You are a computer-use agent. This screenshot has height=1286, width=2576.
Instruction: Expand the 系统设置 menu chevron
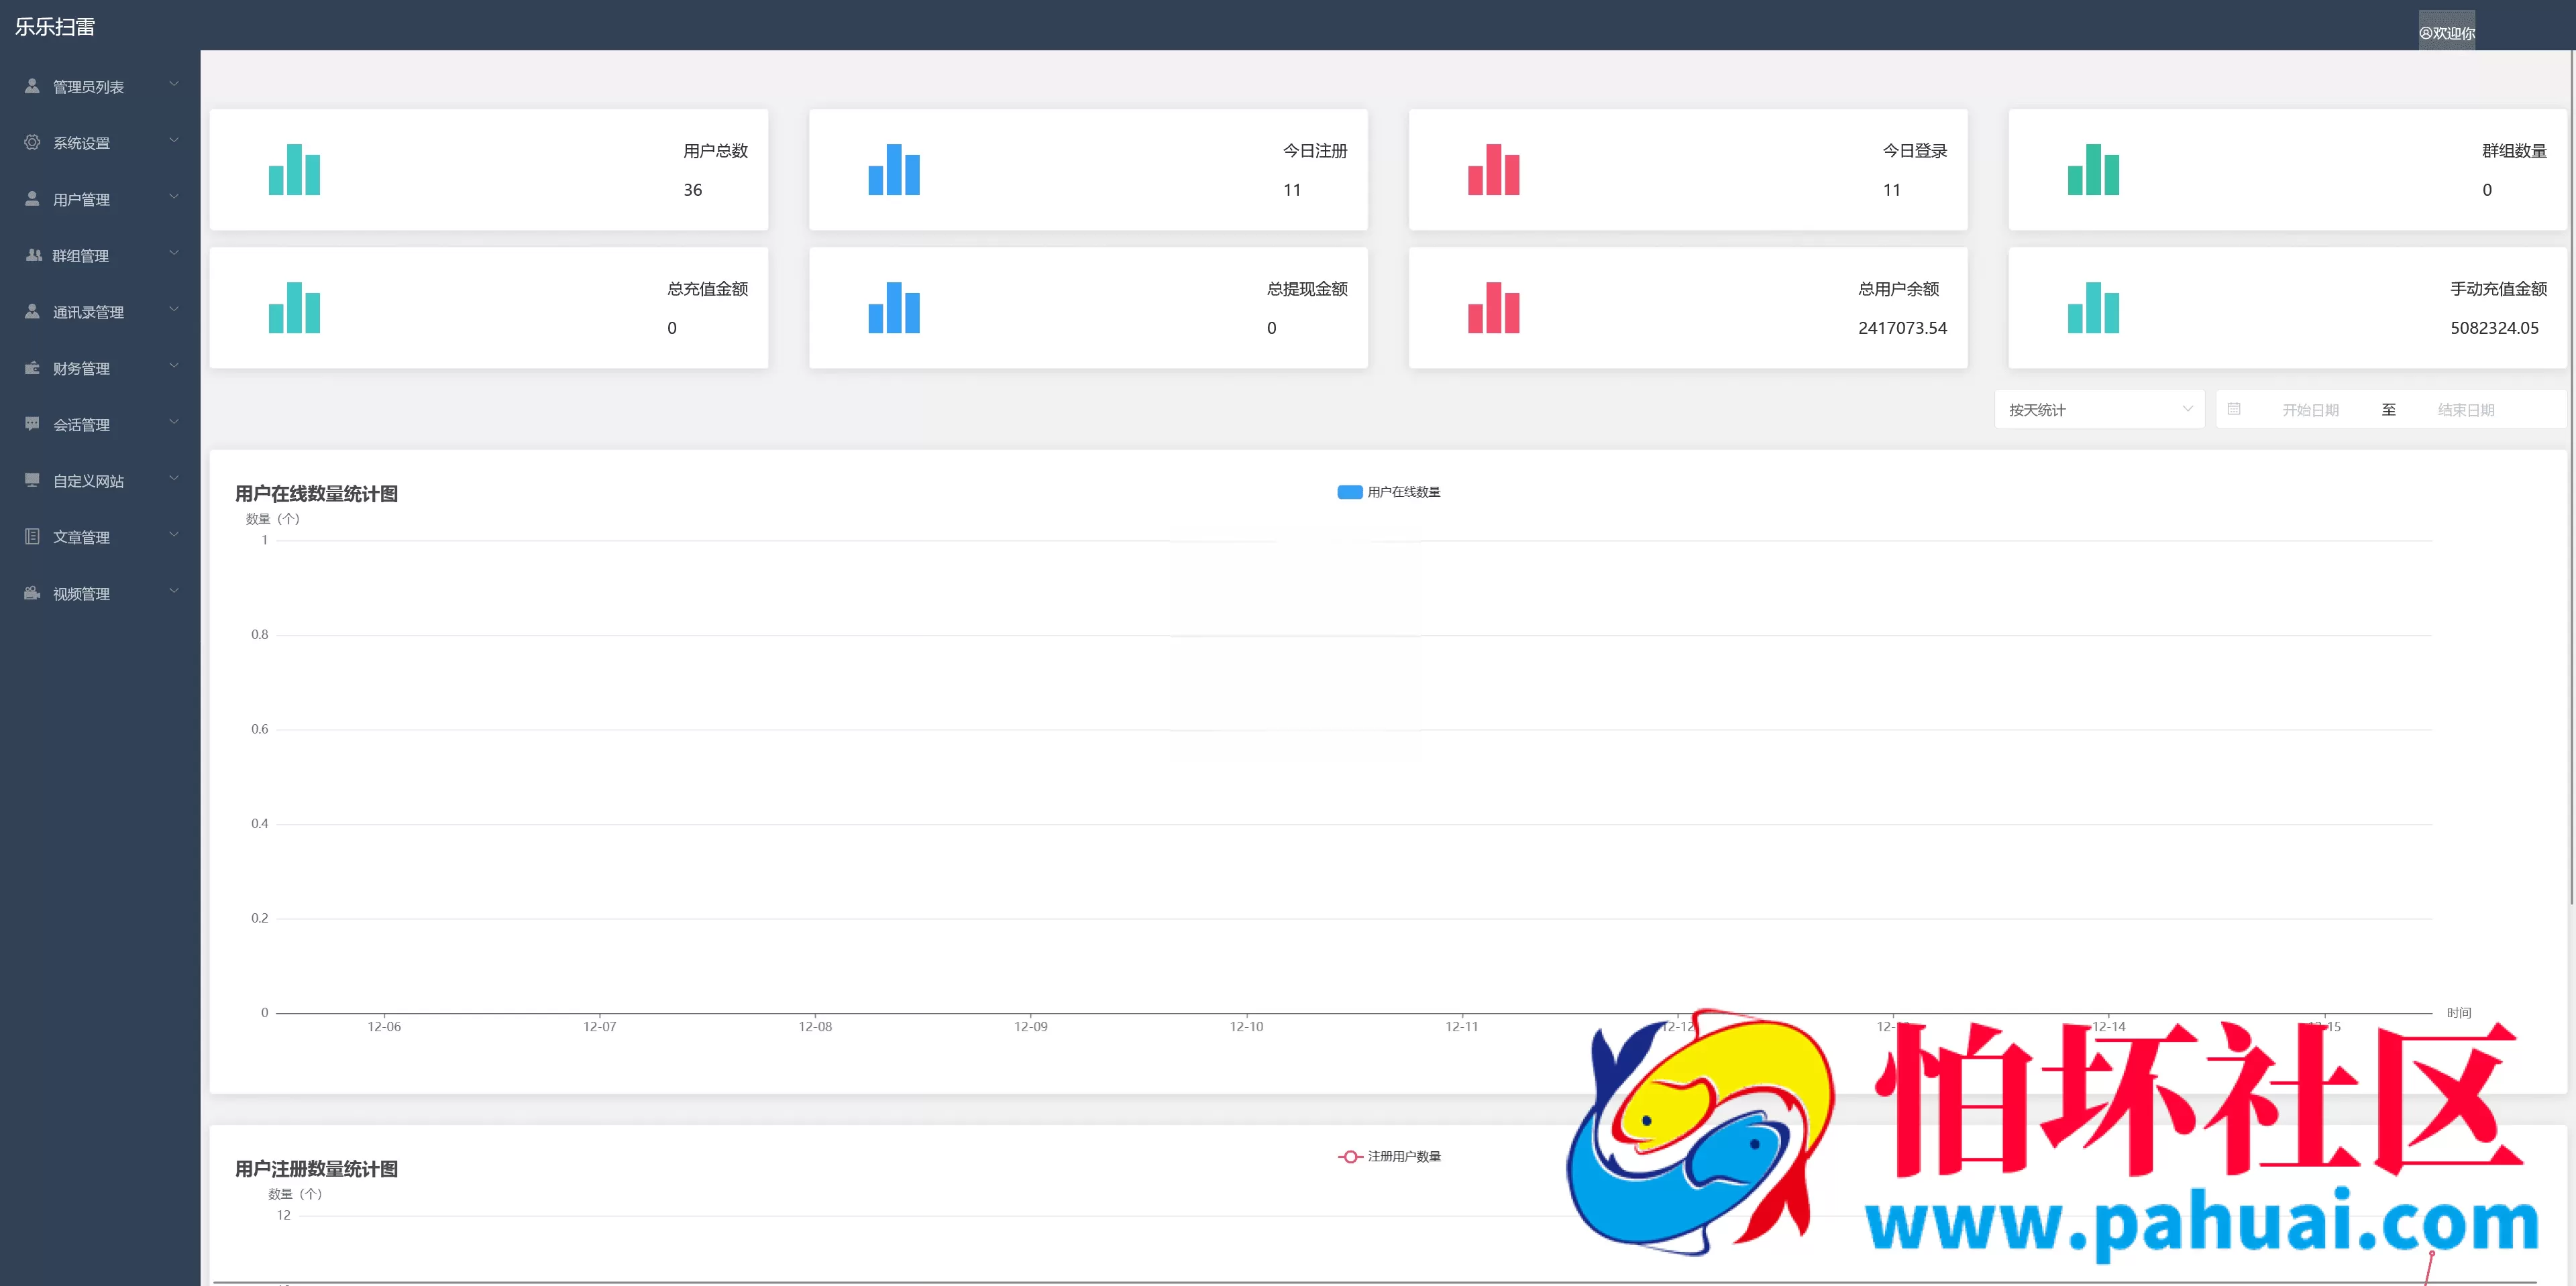(174, 140)
